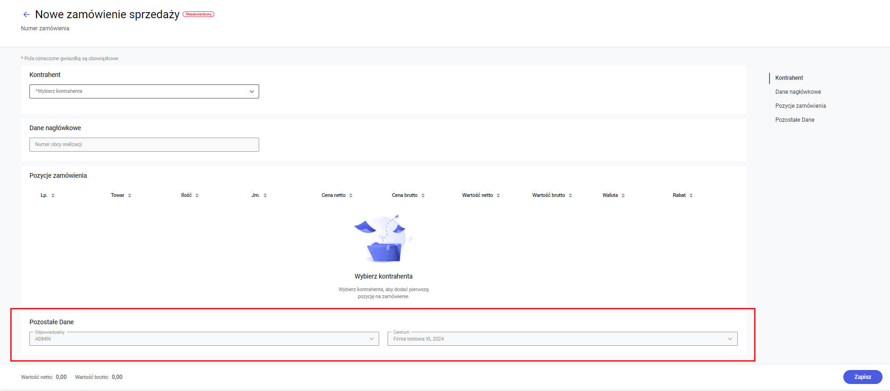Open the Wybierz kontrahenta dropdown

144,91
